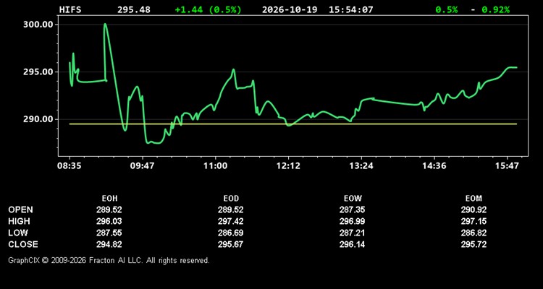The height and width of the screenshot is (289, 543).
Task: Click the EOD column header
Action: (231, 199)
